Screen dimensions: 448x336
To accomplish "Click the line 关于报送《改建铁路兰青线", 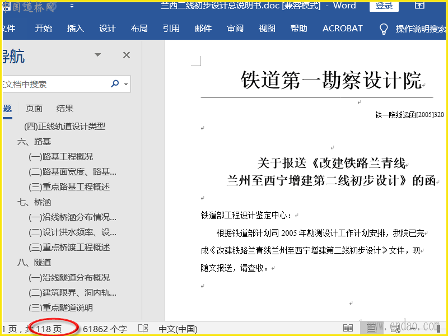I will 332,163.
